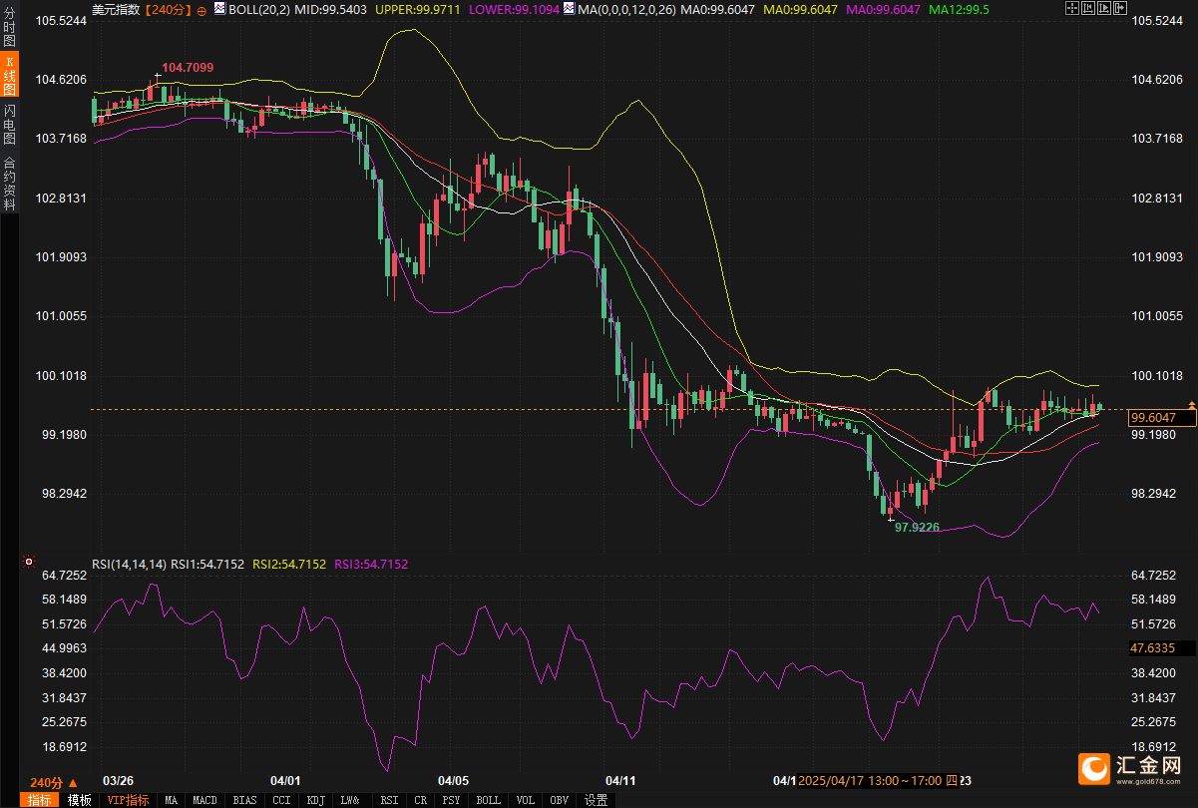Image resolution: width=1198 pixels, height=808 pixels.
Task: Open the 240分 period selector at bottom-left
Action: (53, 782)
